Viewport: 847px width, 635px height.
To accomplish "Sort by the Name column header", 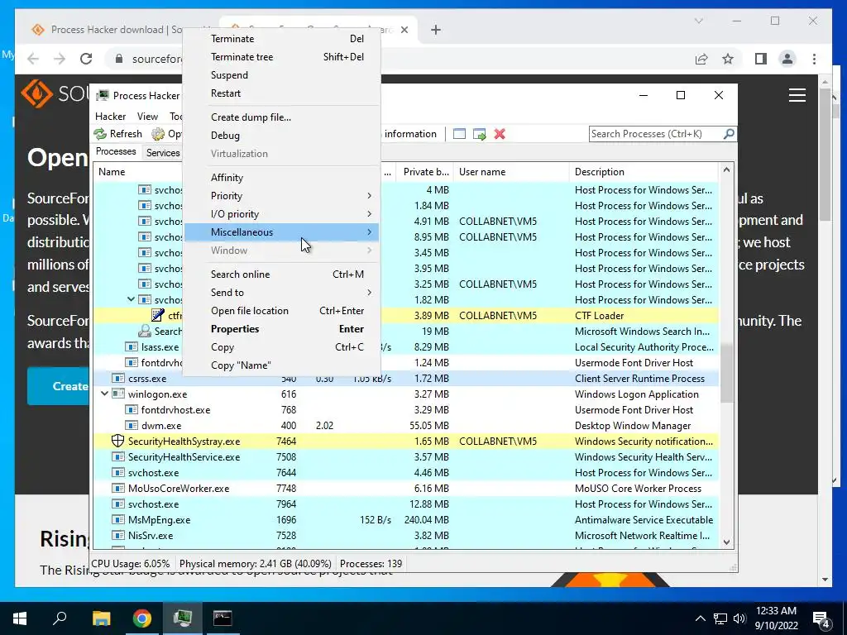I will click(112, 172).
